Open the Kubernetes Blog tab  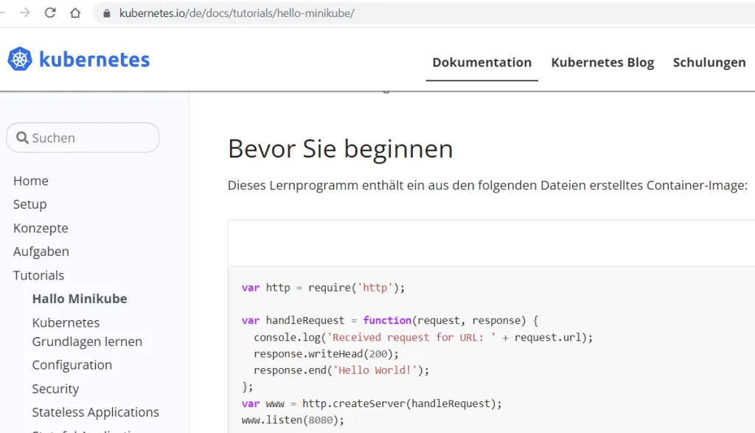pyautogui.click(x=602, y=63)
